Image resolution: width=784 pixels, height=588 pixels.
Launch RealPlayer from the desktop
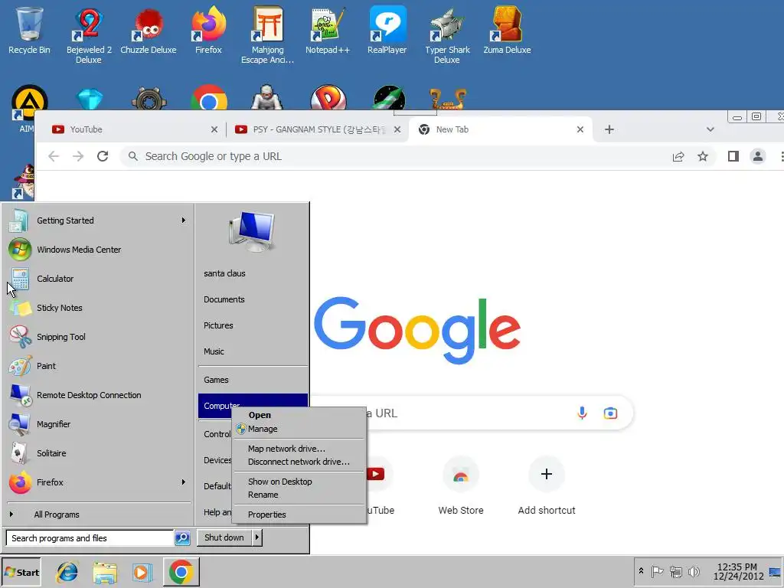pos(387,31)
